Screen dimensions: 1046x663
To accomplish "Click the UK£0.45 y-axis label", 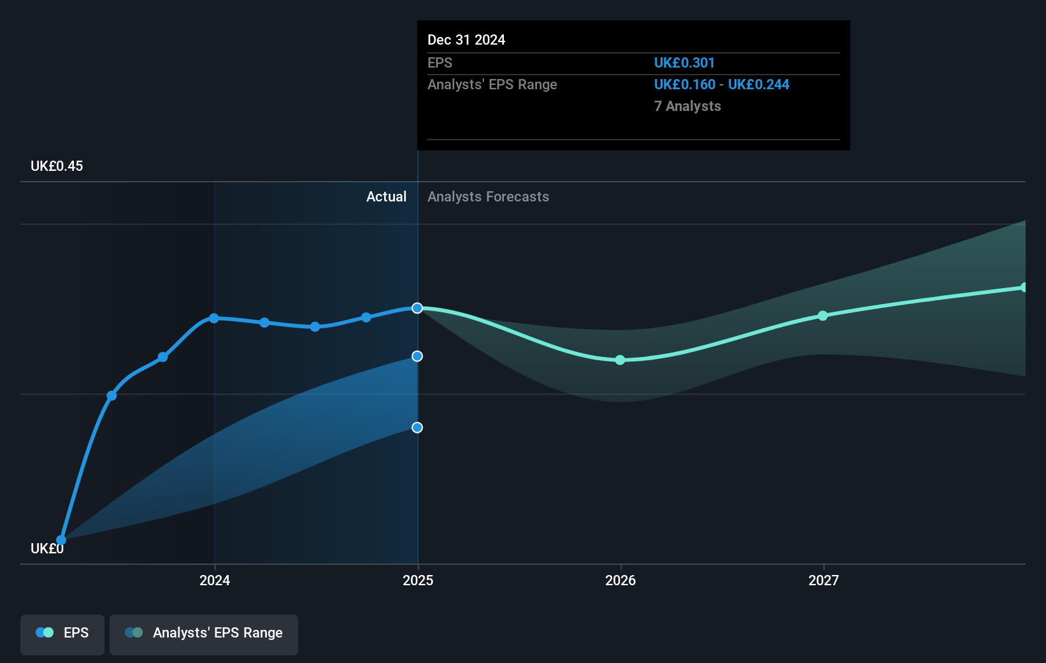I will (x=57, y=166).
